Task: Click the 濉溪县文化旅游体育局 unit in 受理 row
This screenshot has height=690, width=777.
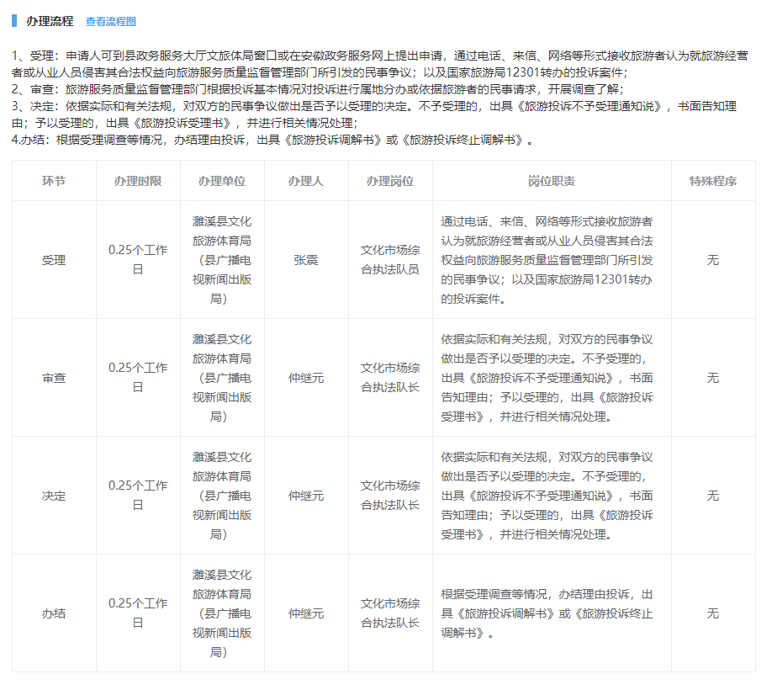Action: pos(222,260)
